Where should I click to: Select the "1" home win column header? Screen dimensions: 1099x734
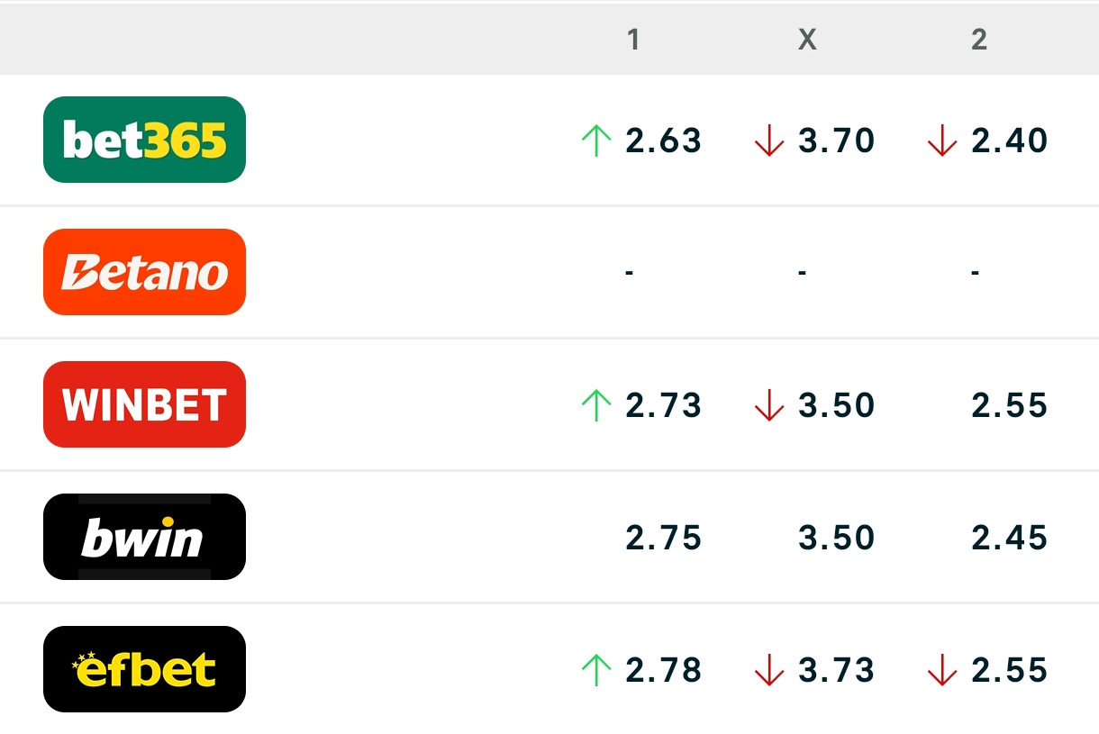click(x=633, y=39)
